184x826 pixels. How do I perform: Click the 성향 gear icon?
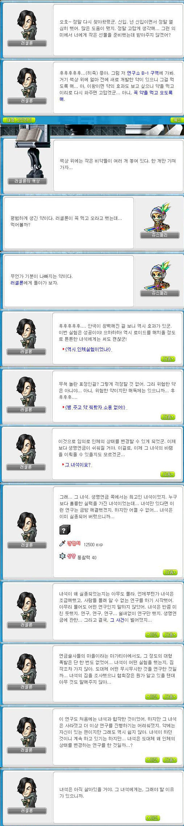click(x=62, y=556)
